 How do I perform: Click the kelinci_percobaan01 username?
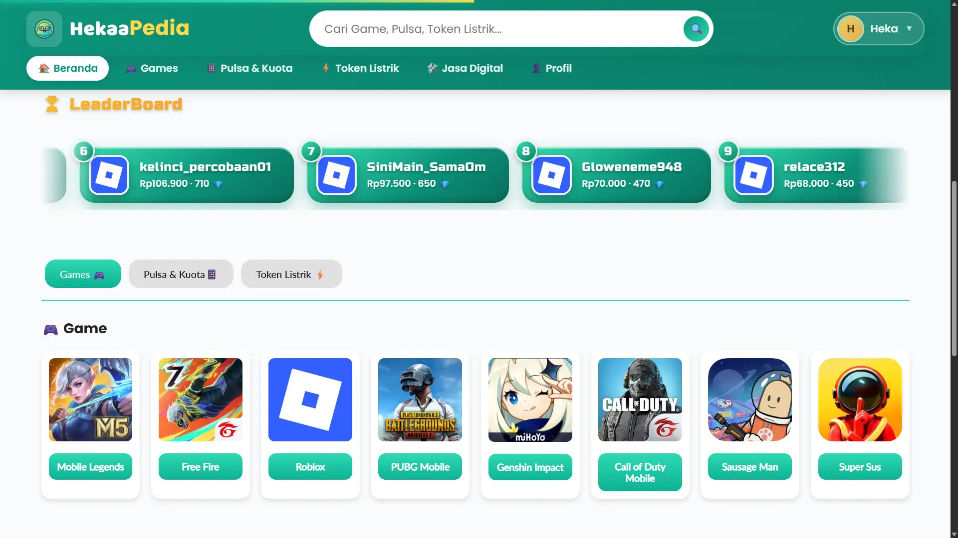[x=206, y=167]
